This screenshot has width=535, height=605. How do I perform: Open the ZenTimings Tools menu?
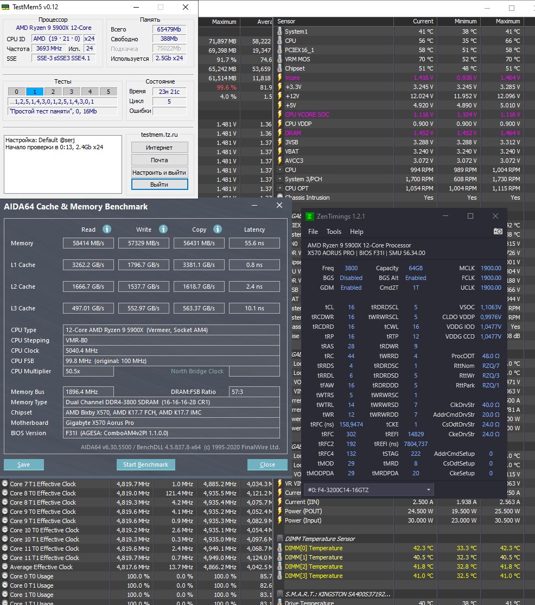point(334,232)
